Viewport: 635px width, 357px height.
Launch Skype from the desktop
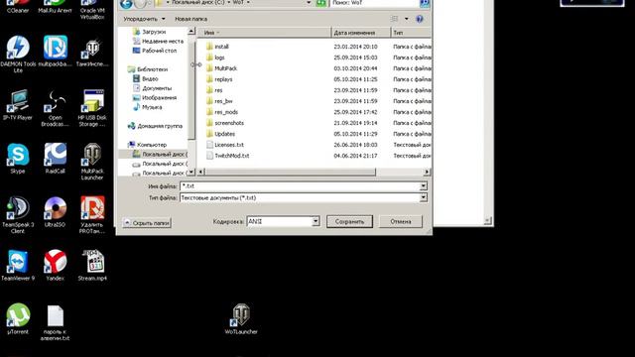[x=18, y=159]
